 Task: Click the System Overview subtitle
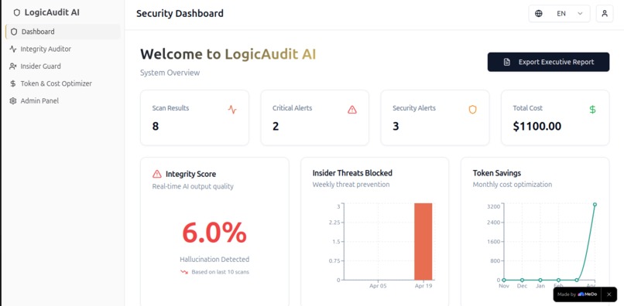pos(170,73)
